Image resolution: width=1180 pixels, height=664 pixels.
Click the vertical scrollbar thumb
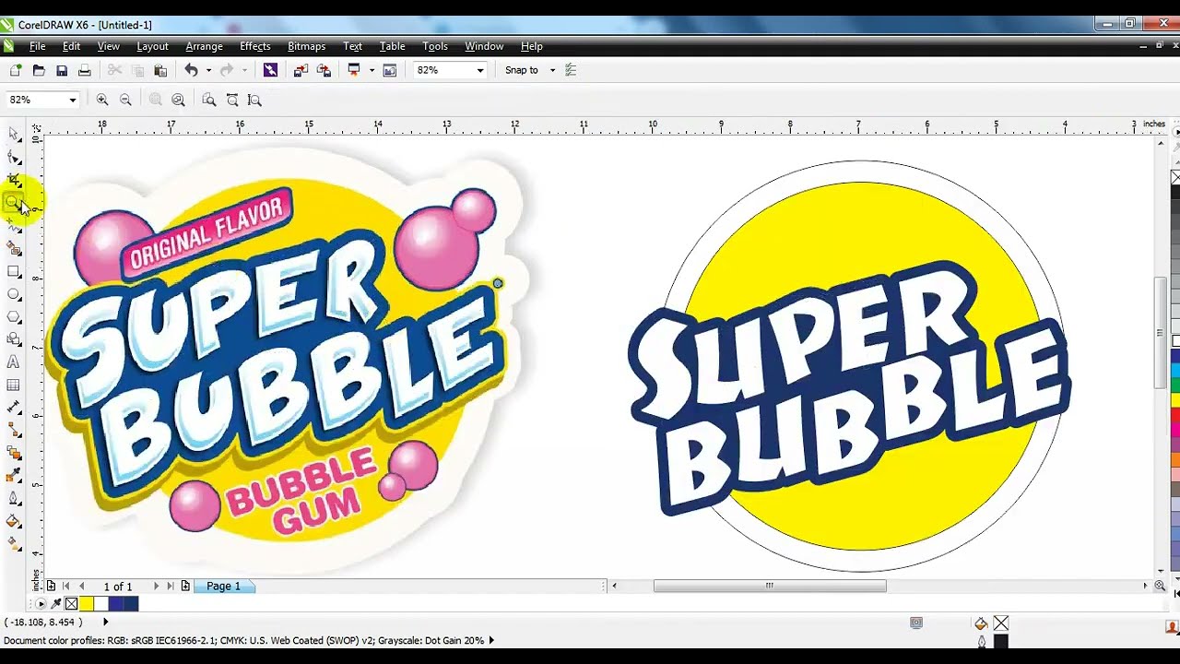tap(1161, 332)
